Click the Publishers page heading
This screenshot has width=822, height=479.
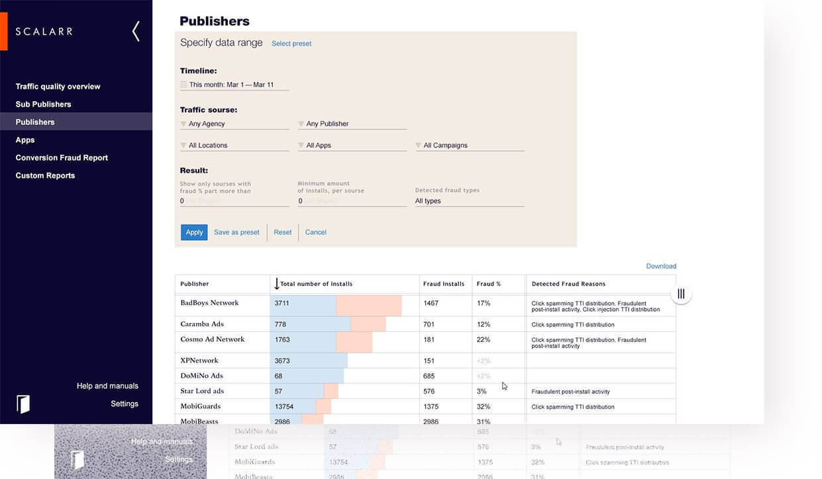coord(215,21)
